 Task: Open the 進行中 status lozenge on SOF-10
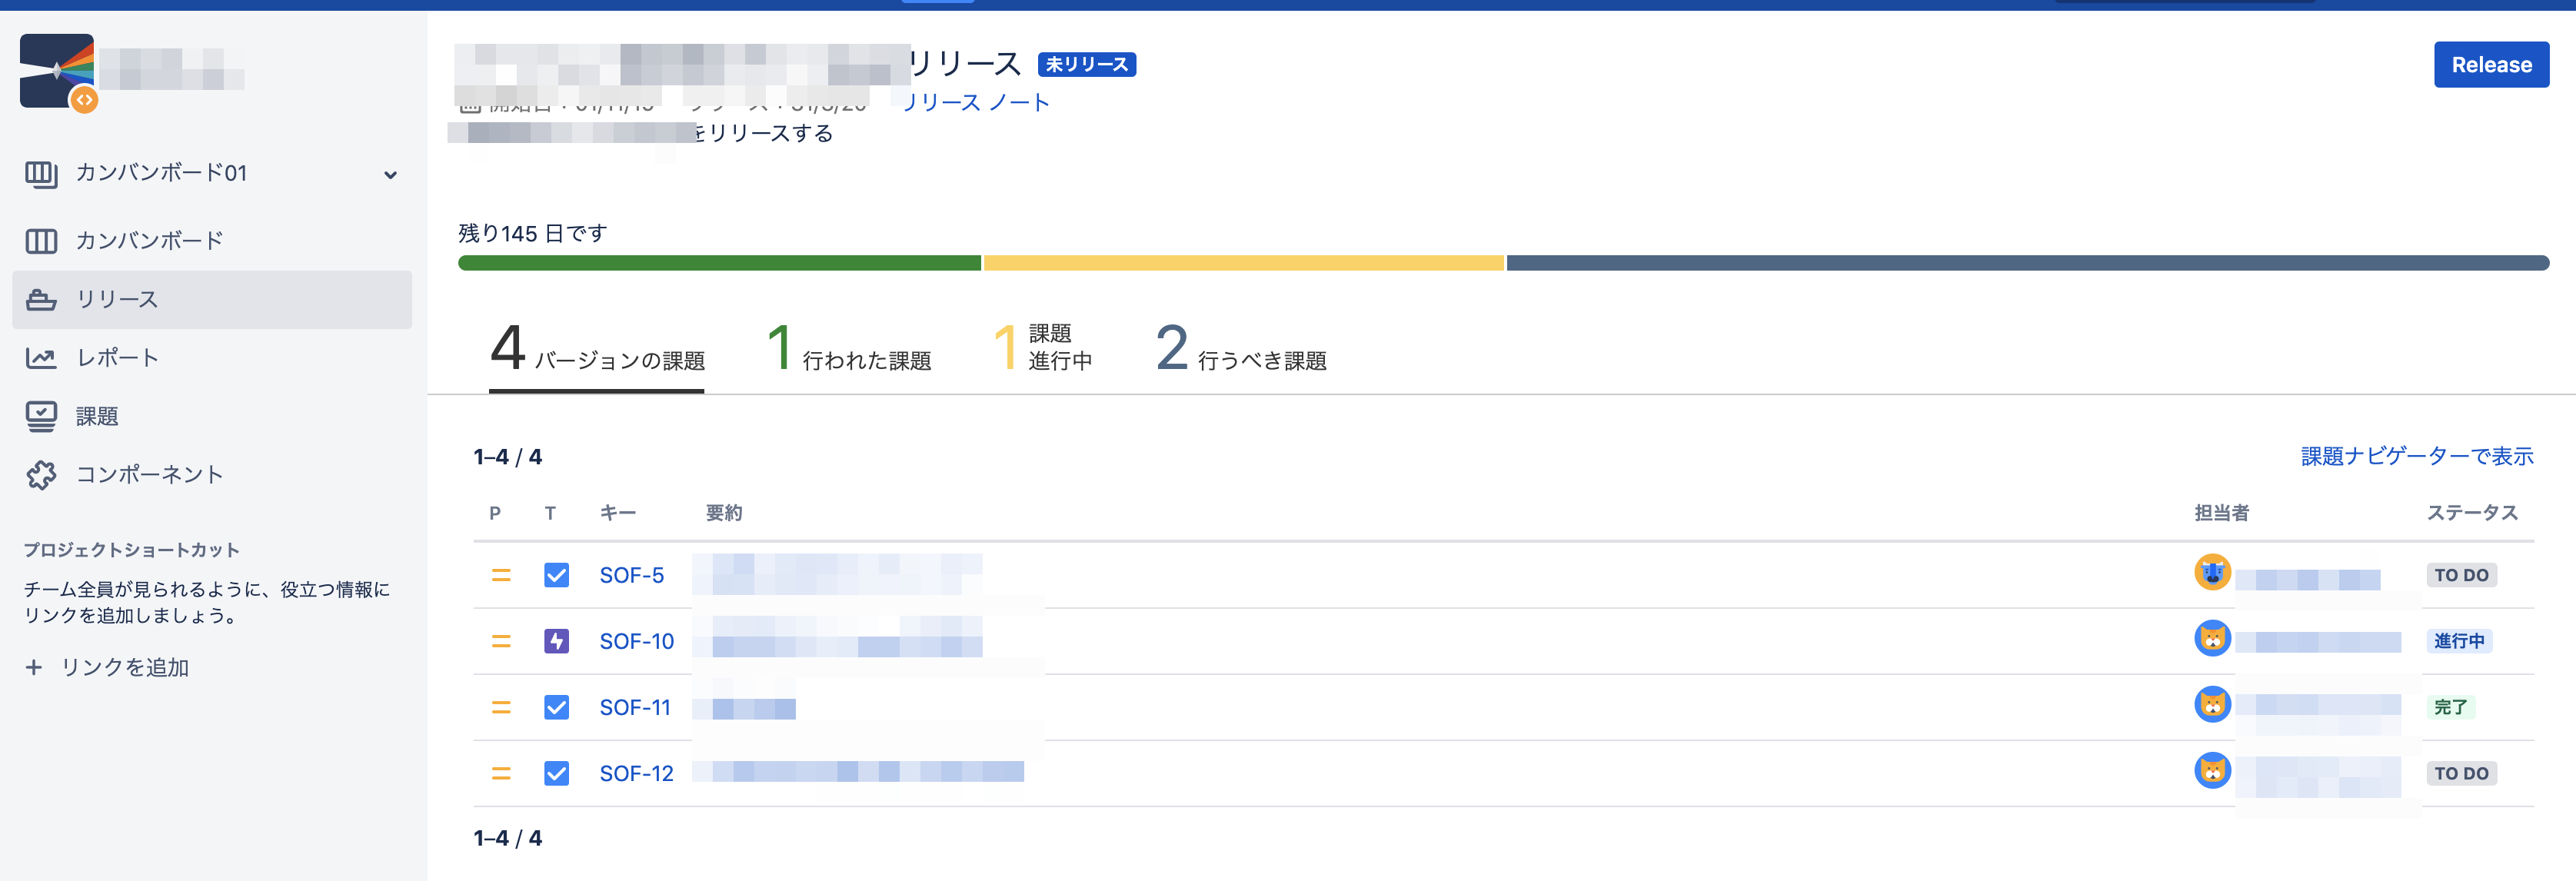(2461, 641)
